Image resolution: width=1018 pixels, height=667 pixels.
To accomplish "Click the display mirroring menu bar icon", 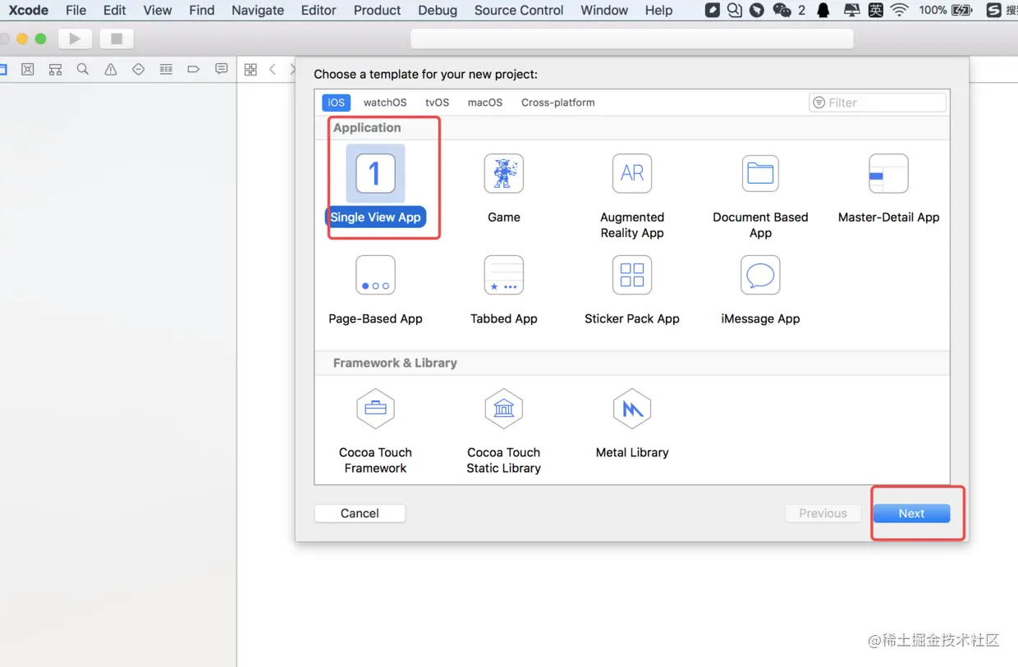I will click(x=851, y=10).
